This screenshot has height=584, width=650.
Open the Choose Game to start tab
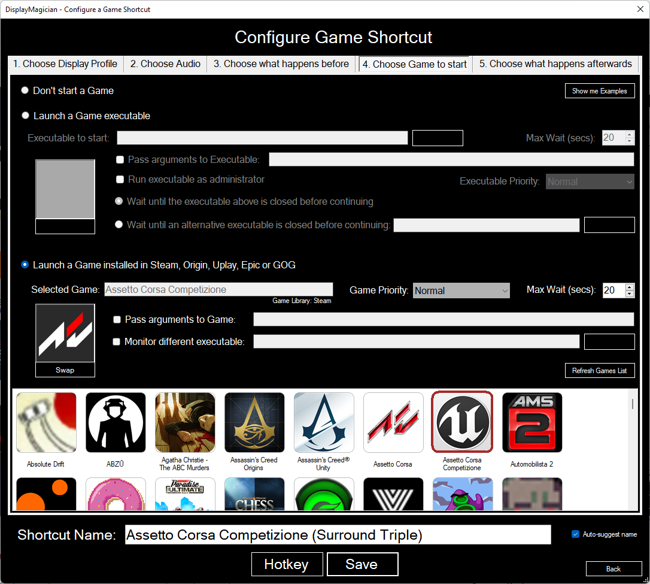click(x=415, y=64)
